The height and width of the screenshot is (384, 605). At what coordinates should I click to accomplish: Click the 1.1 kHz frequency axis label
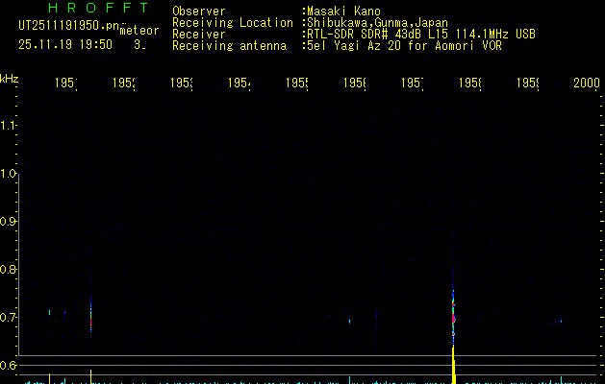(8, 126)
